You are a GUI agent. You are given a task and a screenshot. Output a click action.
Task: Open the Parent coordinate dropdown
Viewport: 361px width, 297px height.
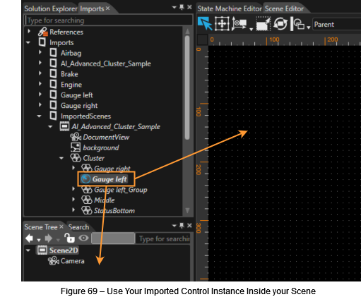coord(337,24)
